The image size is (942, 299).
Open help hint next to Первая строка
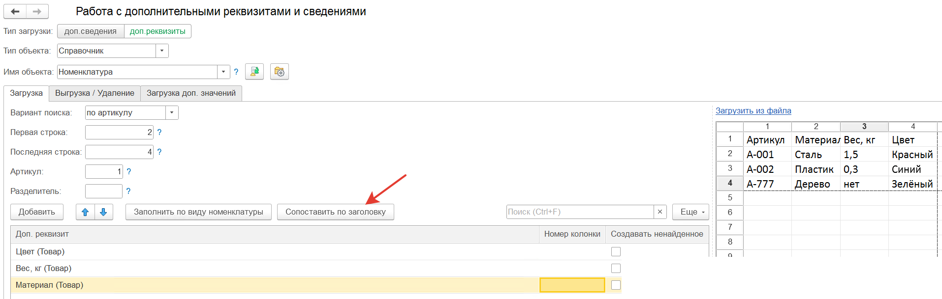tap(159, 133)
